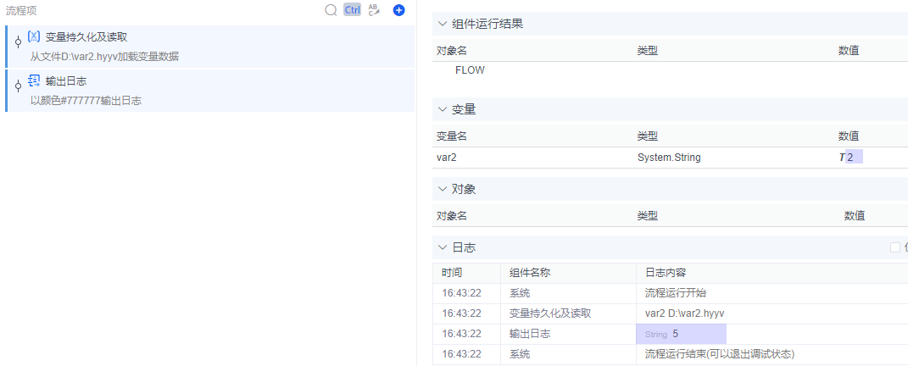Select the 流程运行开始 log entry
908x366 pixels.
[675, 293]
